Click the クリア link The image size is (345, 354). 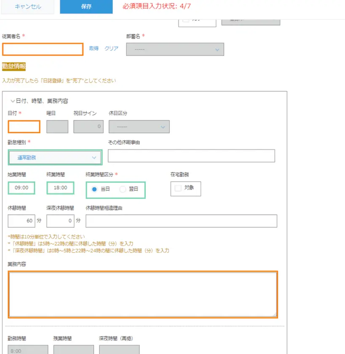point(111,48)
